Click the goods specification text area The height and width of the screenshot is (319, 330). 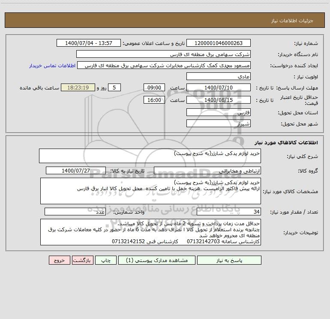[x=150, y=191]
